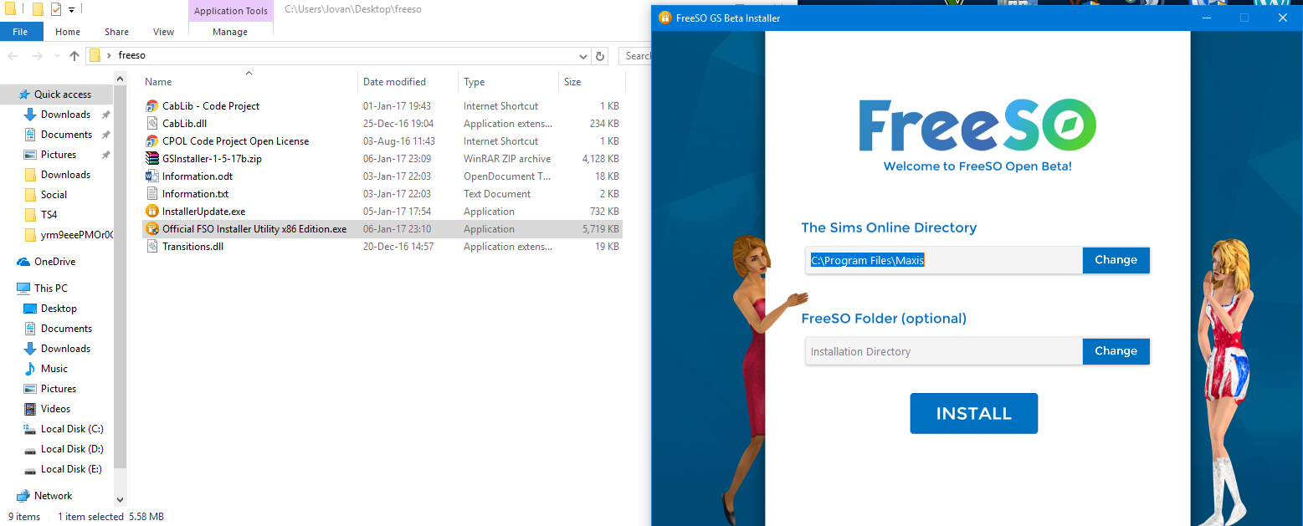
Task: Open the View ribbon tab
Action: point(163,32)
